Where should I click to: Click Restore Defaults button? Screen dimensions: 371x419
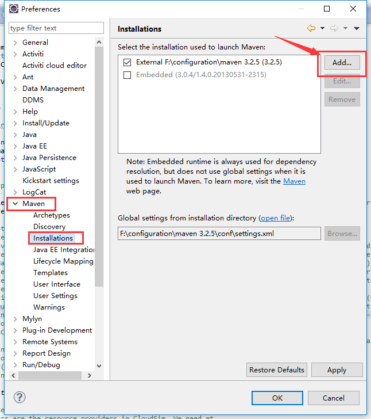coord(277,370)
